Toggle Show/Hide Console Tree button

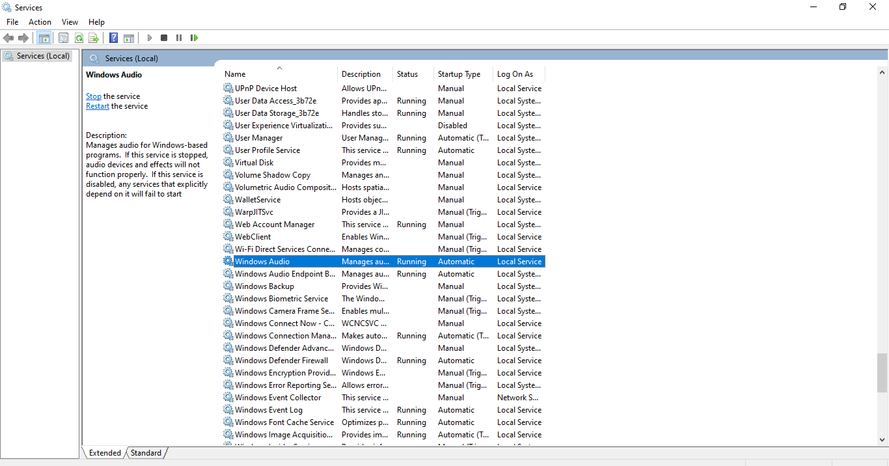click(44, 38)
